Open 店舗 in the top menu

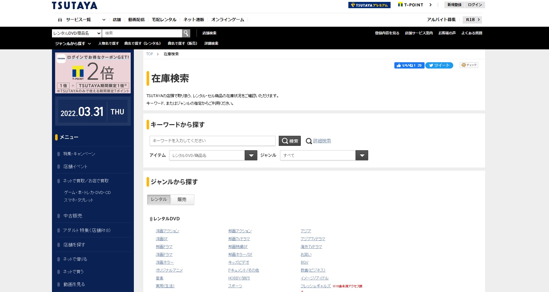[x=117, y=19]
